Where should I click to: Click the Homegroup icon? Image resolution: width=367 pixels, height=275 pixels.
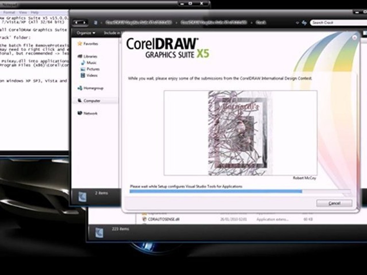(x=80, y=88)
